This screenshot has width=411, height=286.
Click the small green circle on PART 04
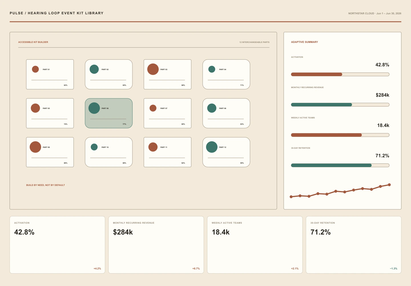point(212,69)
